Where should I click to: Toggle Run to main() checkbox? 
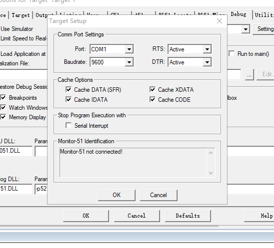pyautogui.click(x=231, y=54)
